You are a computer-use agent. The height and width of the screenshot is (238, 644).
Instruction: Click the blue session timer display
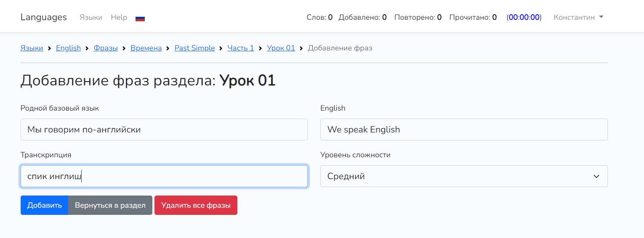click(x=524, y=17)
